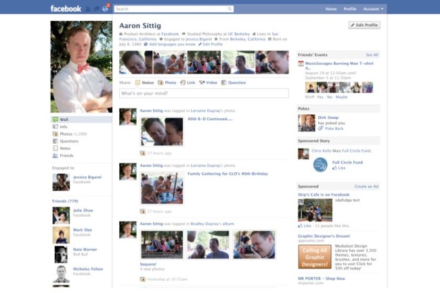This screenshot has width=440, height=293.
Task: Open the notifications globe icon
Action: coord(106,9)
